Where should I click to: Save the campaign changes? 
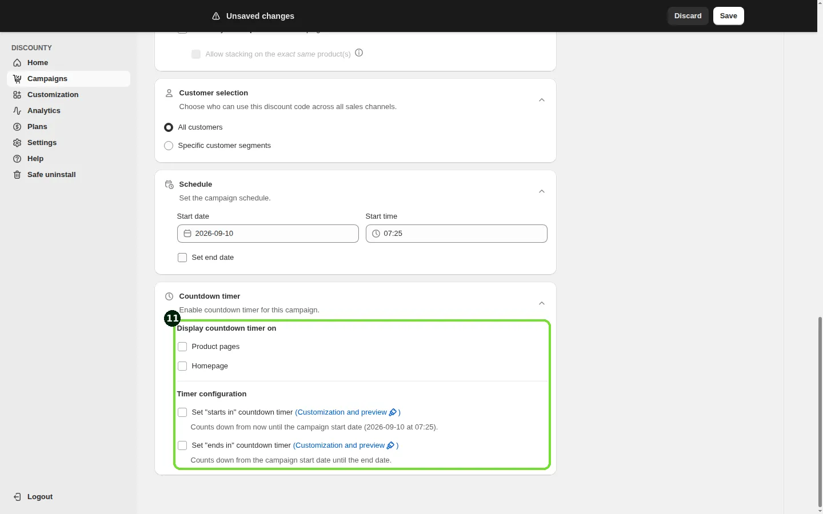click(x=729, y=16)
